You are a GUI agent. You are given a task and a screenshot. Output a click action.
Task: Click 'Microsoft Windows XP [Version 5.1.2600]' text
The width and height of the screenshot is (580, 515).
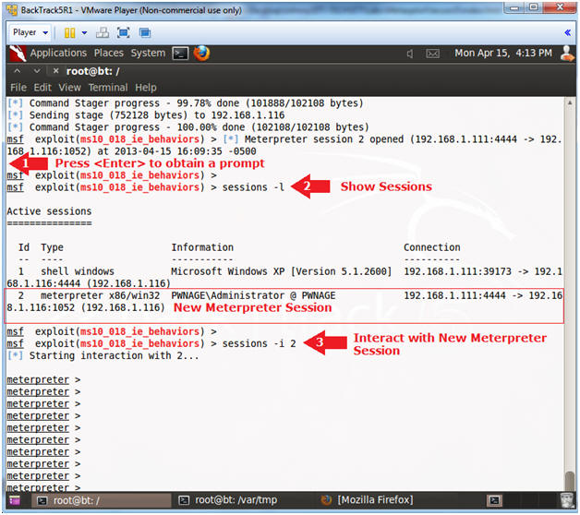[281, 271]
